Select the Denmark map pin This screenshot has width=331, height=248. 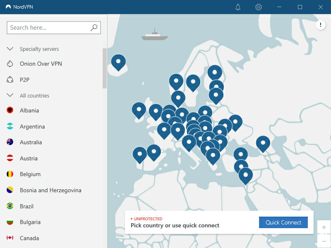coord(178,99)
